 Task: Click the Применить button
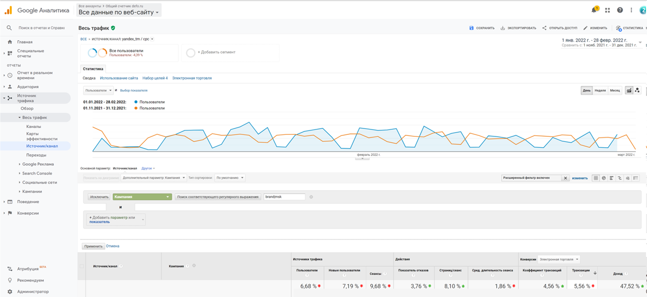pyautogui.click(x=93, y=246)
